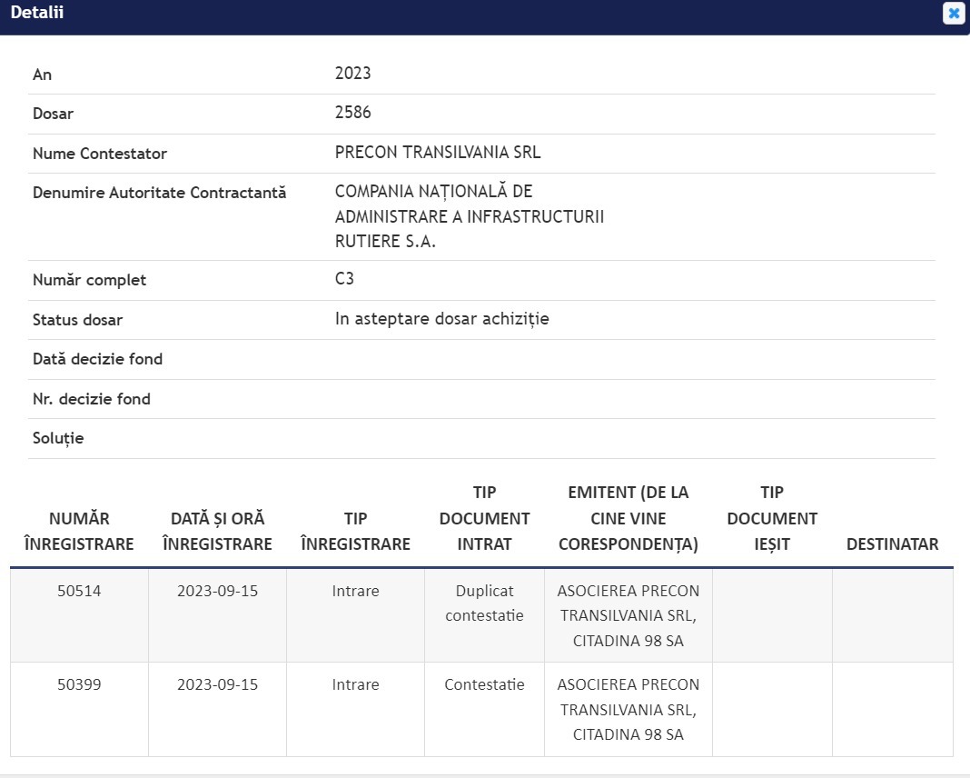Click the 'Dată decizie fond' label
The image size is (970, 778).
(98, 359)
